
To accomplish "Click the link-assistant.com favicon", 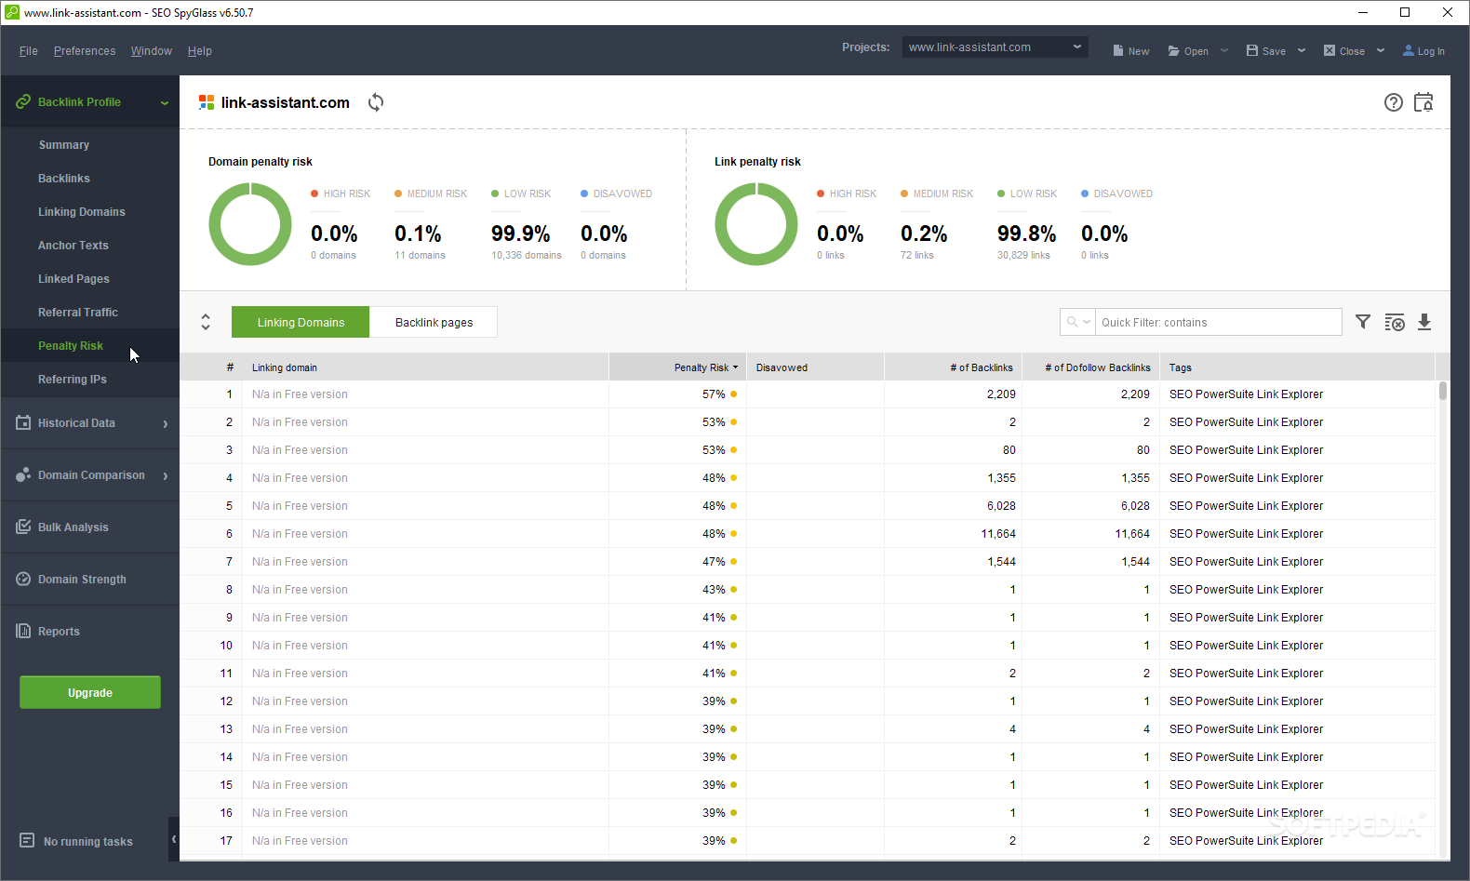I will [207, 102].
